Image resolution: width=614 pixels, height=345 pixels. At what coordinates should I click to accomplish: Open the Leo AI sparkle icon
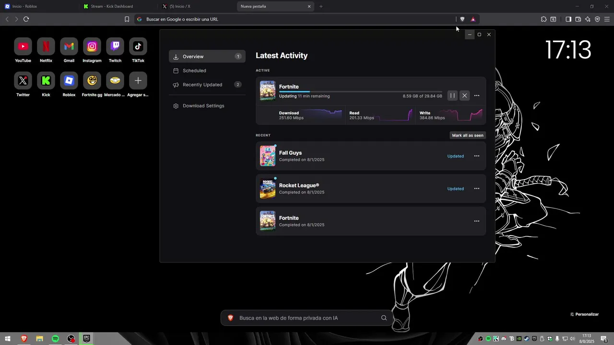588,19
